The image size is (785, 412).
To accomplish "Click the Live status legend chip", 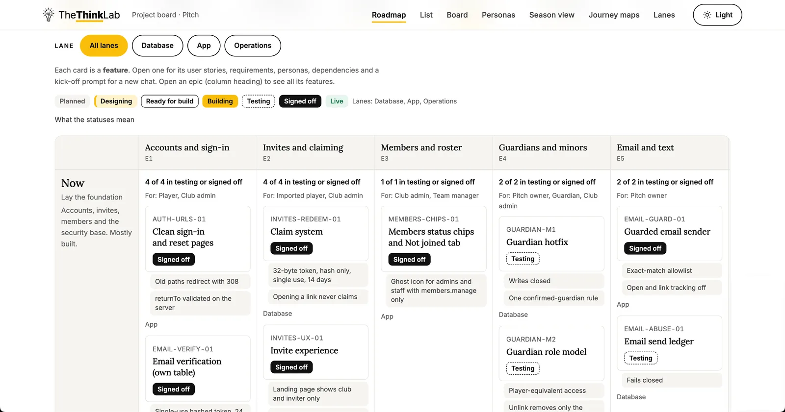I will click(x=337, y=101).
